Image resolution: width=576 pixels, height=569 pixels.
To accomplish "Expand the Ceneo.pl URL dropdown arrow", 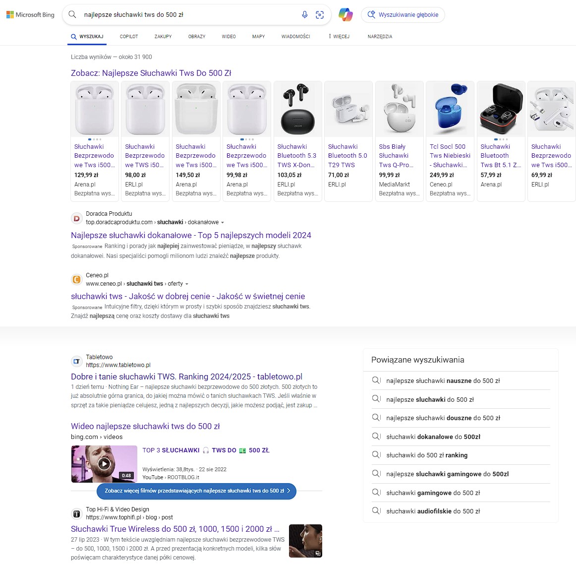I will (x=187, y=284).
